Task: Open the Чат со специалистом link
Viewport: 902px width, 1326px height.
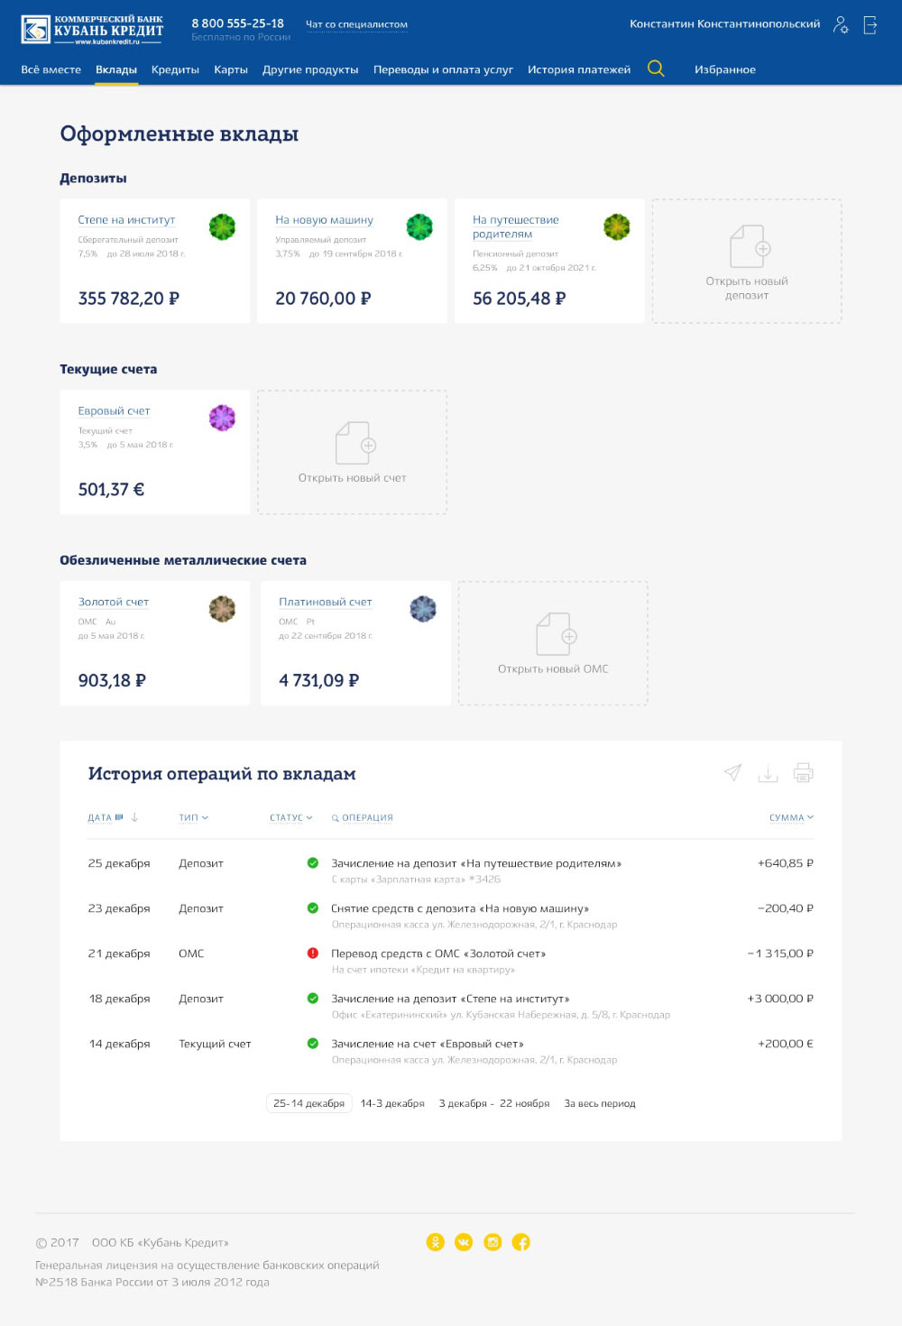Action: 356,24
